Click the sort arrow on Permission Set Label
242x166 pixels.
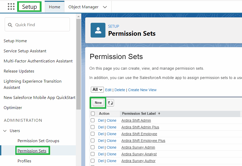159,113
